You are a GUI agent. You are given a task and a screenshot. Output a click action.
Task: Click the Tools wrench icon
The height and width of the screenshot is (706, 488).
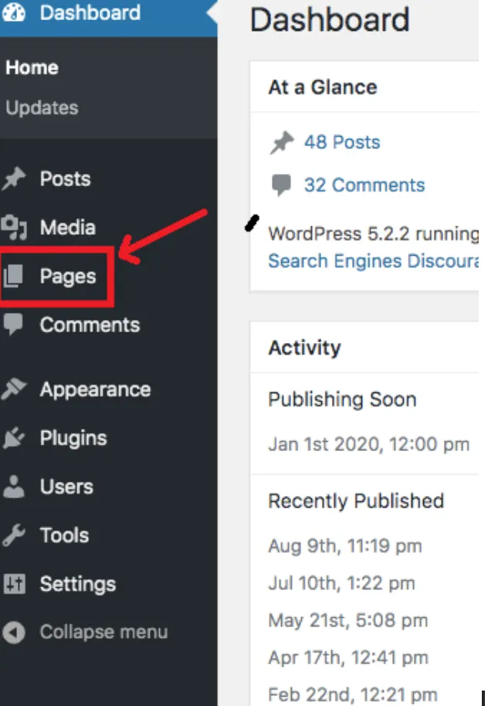14,535
